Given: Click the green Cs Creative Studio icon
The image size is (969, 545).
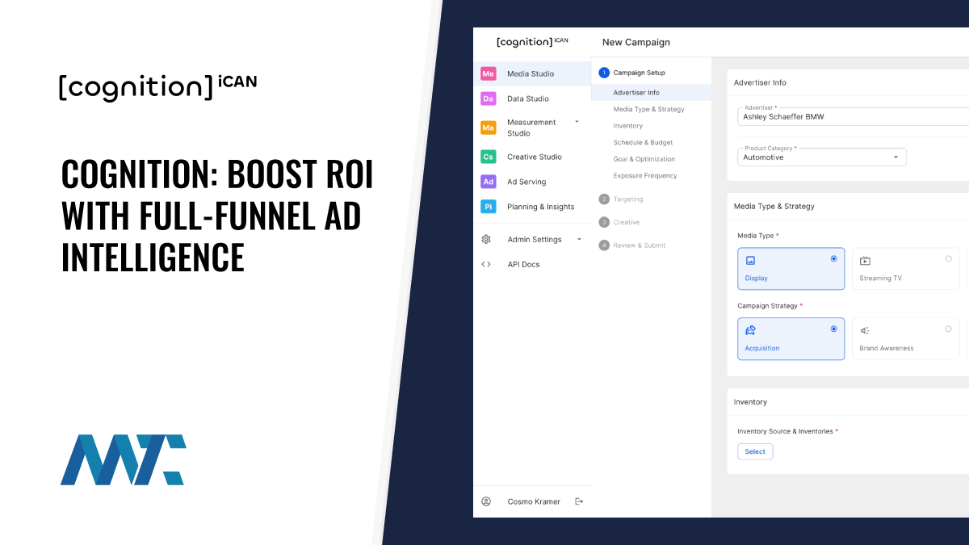Looking at the screenshot, I should coord(488,157).
